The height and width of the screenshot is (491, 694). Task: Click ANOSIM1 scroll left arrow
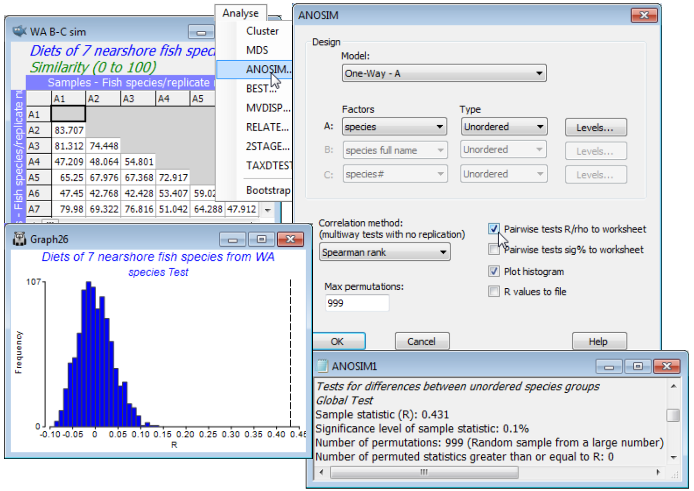click(x=322, y=472)
